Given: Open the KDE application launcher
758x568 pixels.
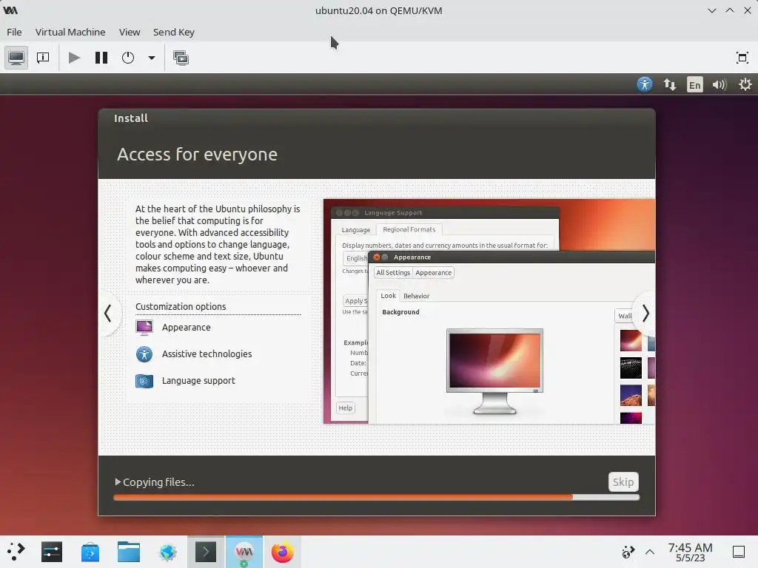Looking at the screenshot, I should click(x=16, y=552).
